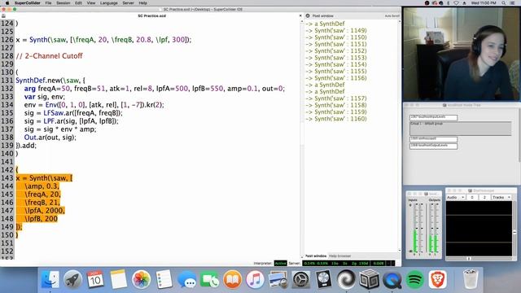Click the Out.ar(out, sig); code line
The width and height of the screenshot is (521, 293).
(x=50, y=138)
